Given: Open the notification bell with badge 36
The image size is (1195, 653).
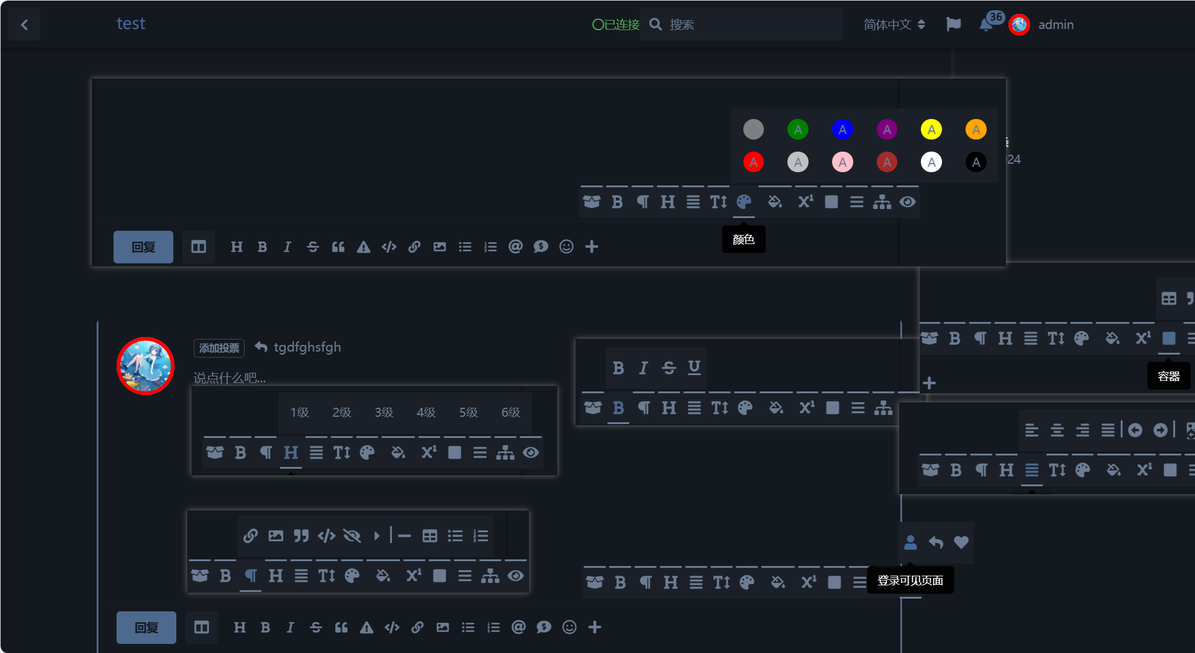Looking at the screenshot, I should (x=986, y=25).
